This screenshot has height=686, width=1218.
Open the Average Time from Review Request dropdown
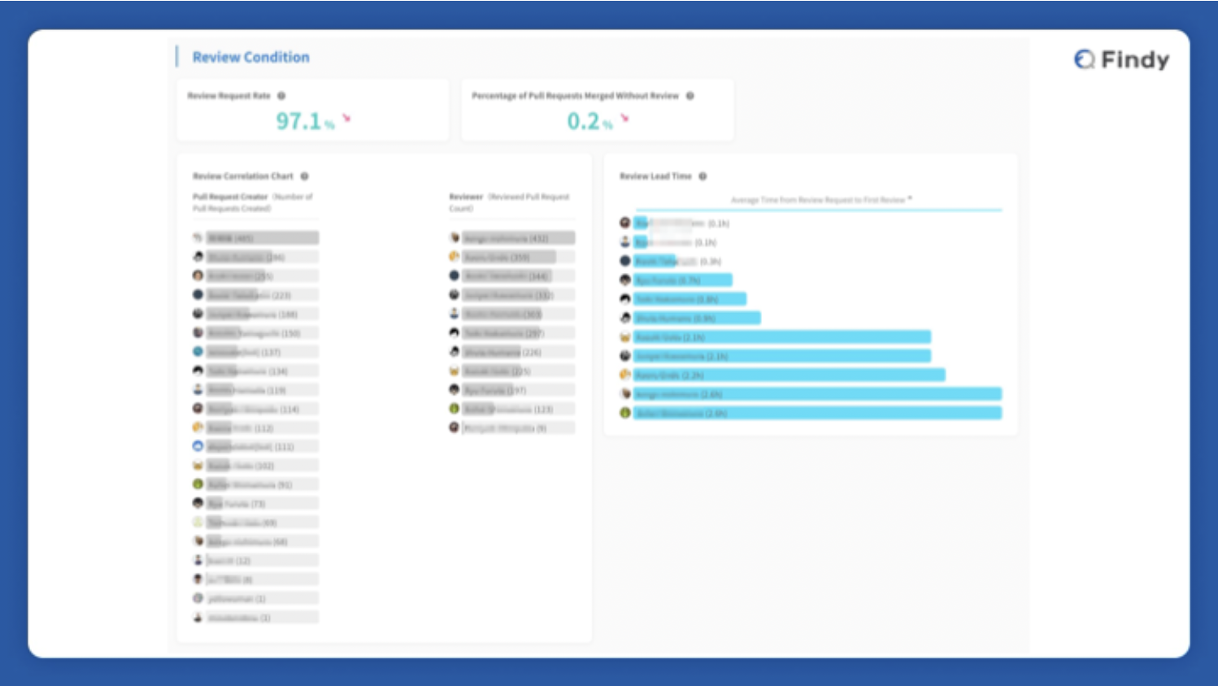point(821,200)
